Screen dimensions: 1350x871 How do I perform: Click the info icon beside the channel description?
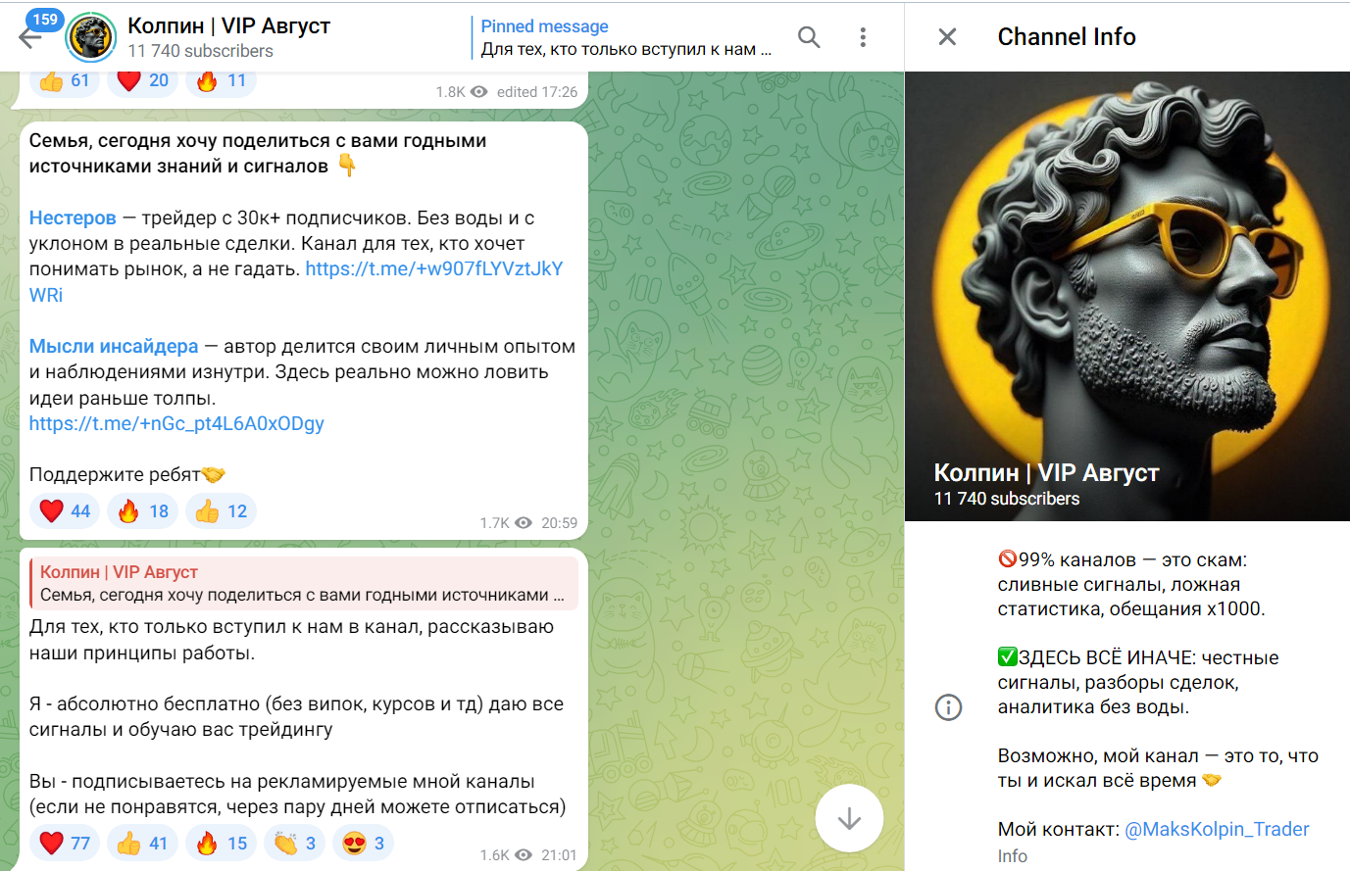(948, 707)
